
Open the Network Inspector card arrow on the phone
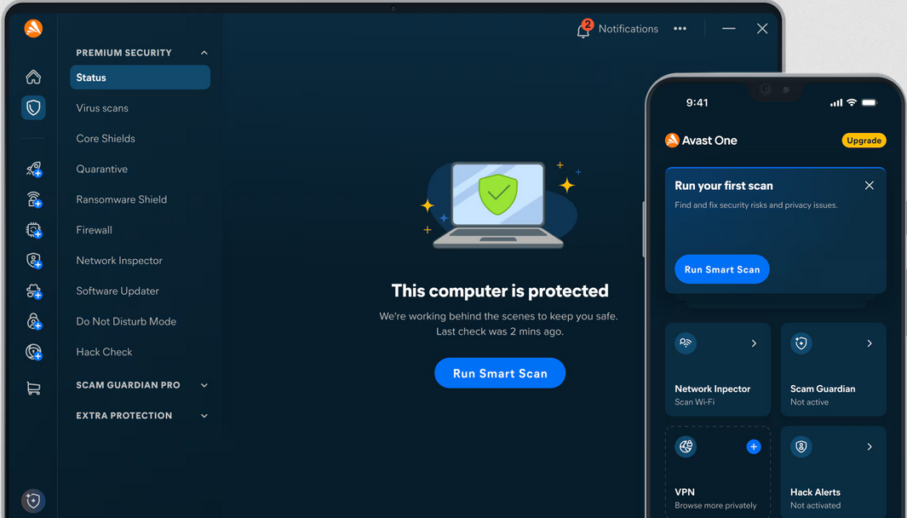click(x=754, y=343)
